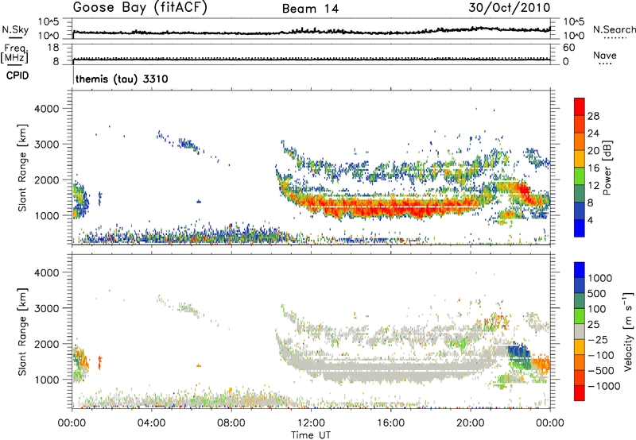Click the '08:00' time tick label

(231, 423)
